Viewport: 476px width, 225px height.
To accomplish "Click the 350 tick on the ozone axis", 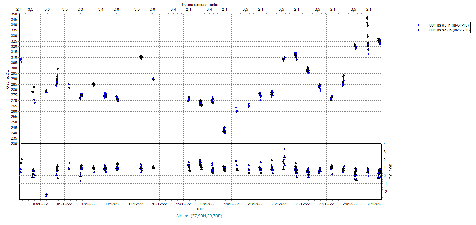I will tap(14, 14).
